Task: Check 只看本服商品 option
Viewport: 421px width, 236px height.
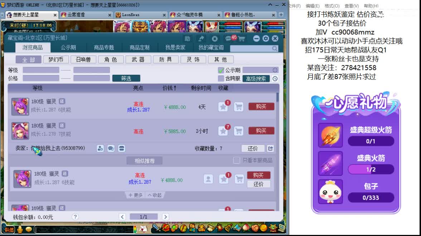Action: tap(237, 161)
